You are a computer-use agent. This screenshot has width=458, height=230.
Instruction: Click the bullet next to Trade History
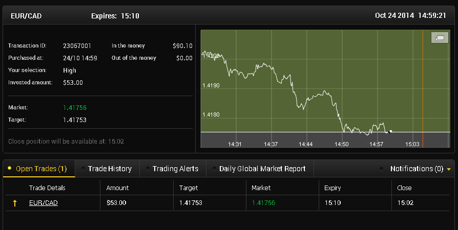(83, 169)
